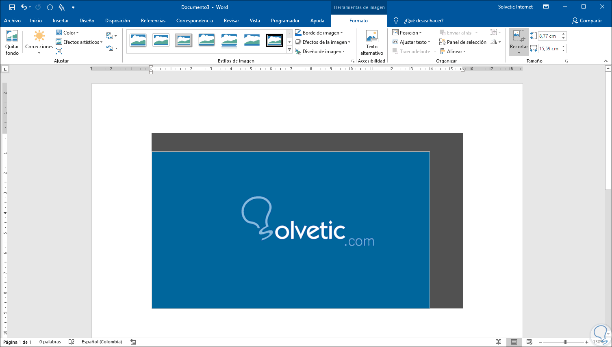612x347 pixels.
Task: Open Diseño de imagen menu
Action: [320, 52]
